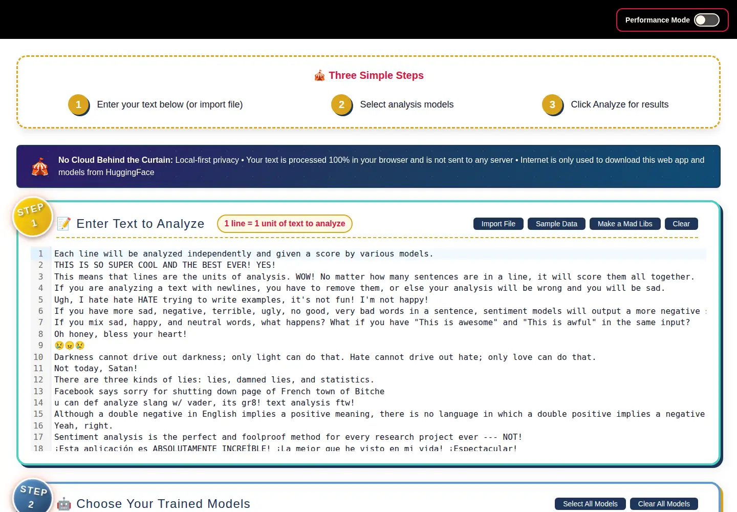Click the Import File button
The width and height of the screenshot is (737, 512).
[498, 224]
